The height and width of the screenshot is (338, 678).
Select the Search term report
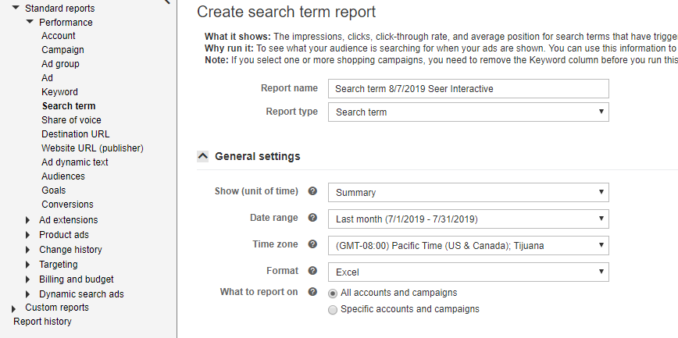(69, 106)
